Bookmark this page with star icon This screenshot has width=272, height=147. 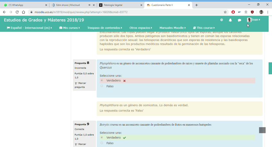(225, 12)
